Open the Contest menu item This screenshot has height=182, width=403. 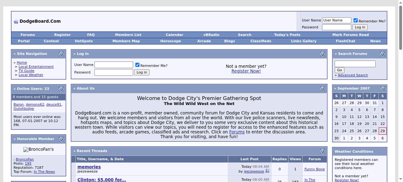pos(51,41)
